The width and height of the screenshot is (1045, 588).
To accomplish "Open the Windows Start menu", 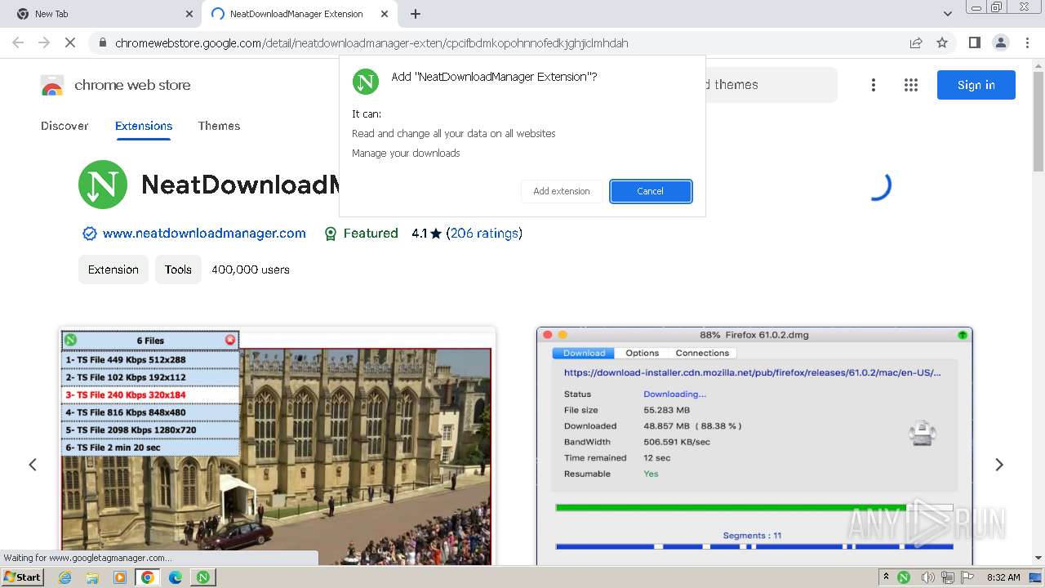I will pyautogui.click(x=23, y=577).
